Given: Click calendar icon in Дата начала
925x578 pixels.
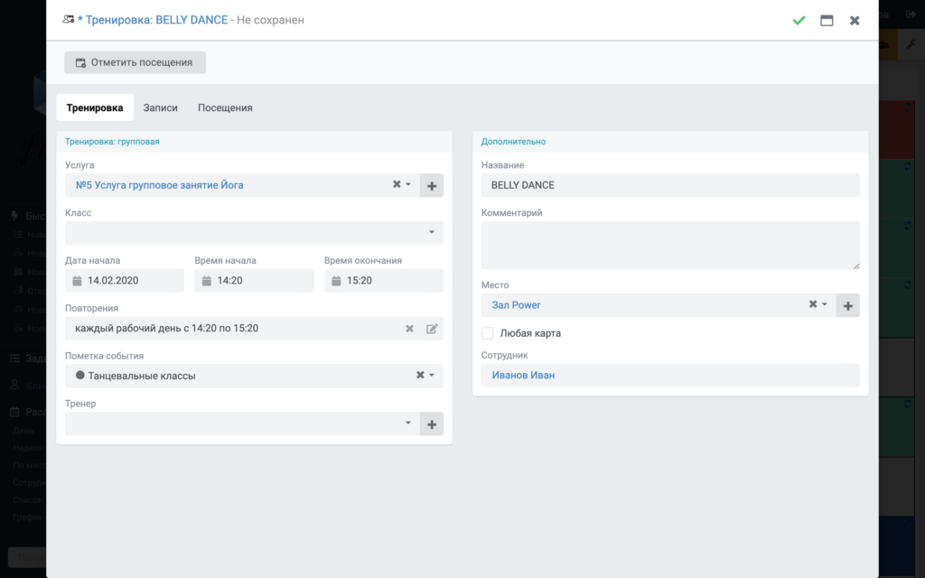Looking at the screenshot, I should point(78,281).
